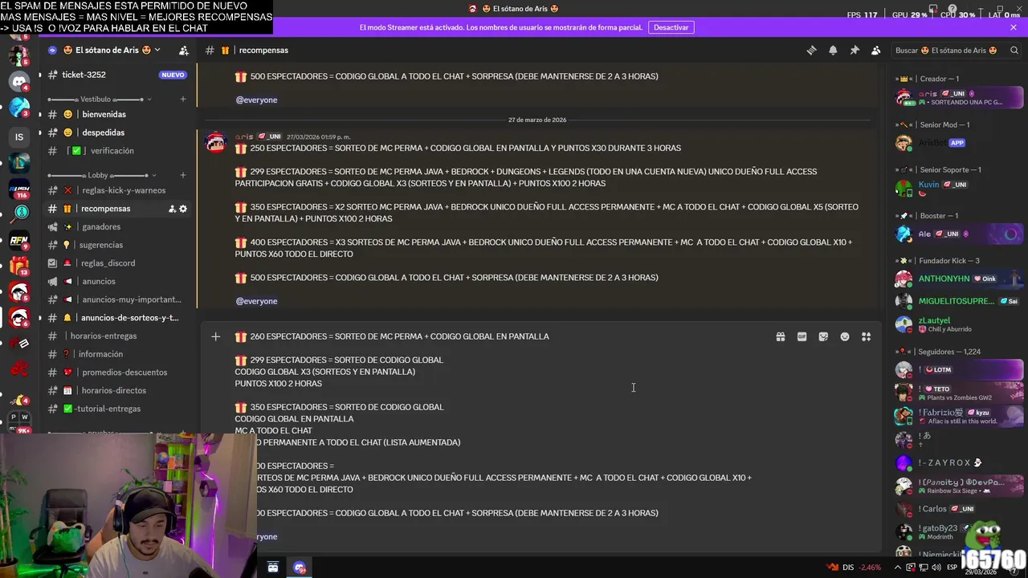Click the Discord taskbar icon

pos(300,568)
